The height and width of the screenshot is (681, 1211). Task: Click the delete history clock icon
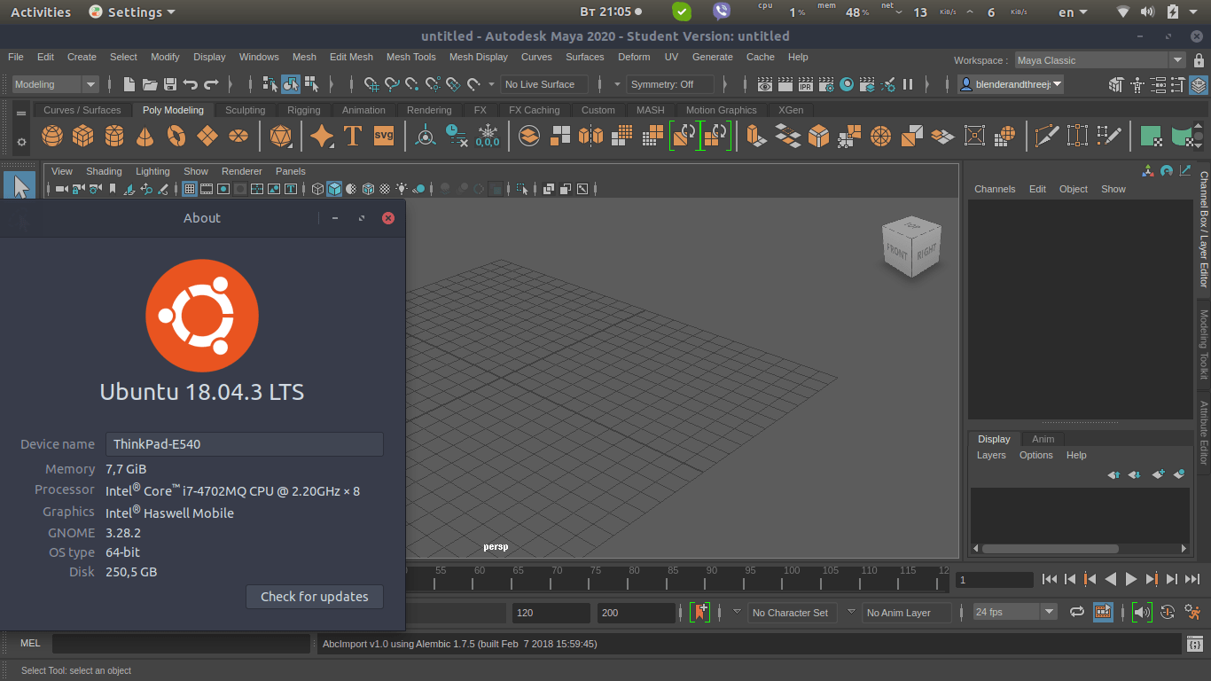pyautogui.click(x=457, y=136)
